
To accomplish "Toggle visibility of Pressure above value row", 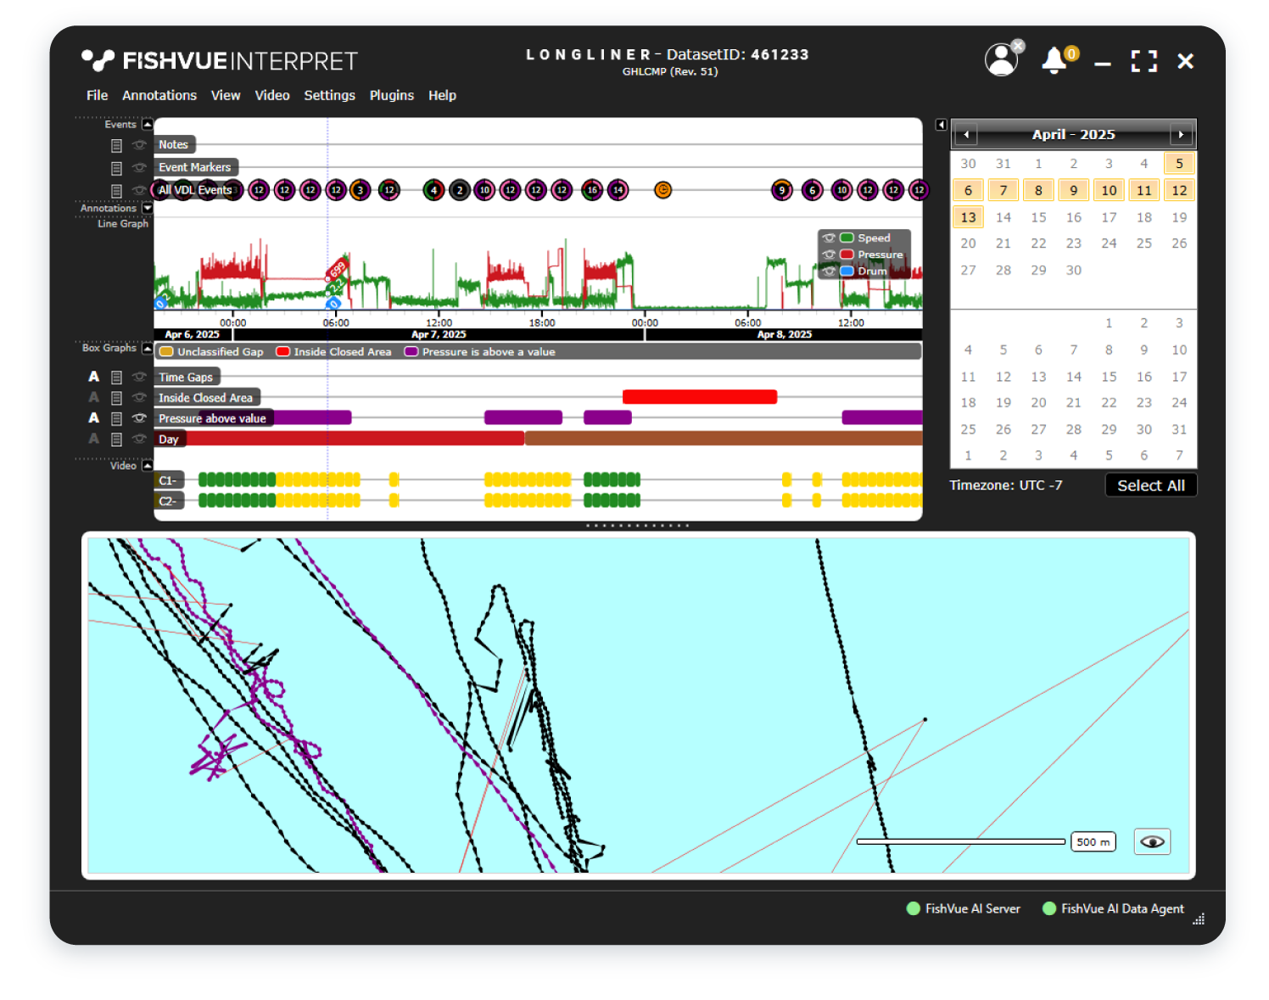I will point(139,418).
